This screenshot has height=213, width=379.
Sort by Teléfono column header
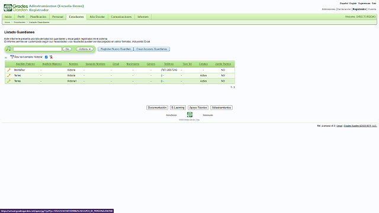[169, 64]
